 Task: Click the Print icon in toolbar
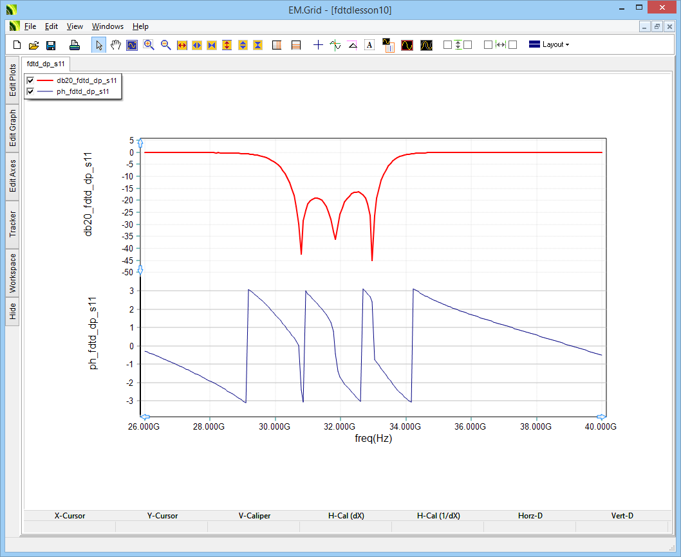[x=75, y=45]
